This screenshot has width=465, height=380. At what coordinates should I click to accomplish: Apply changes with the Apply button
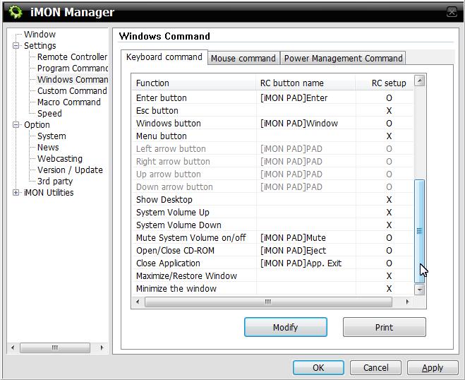[432, 367]
